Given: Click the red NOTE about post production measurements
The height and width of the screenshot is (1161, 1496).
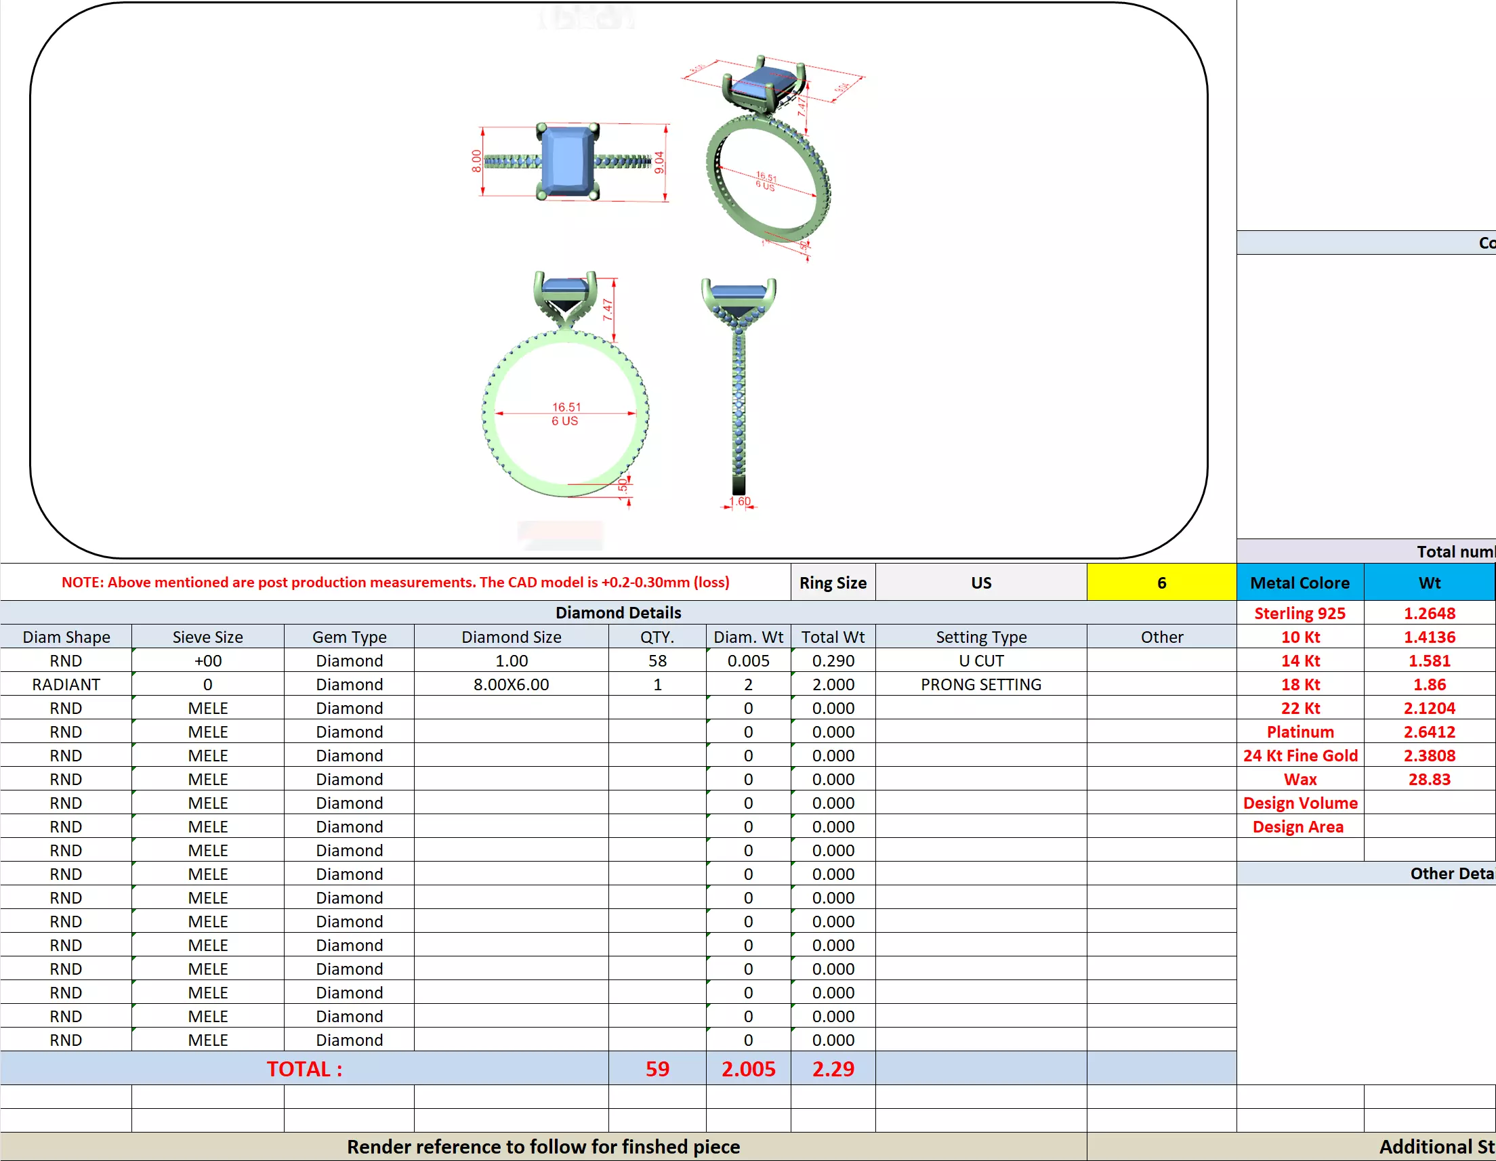Looking at the screenshot, I should click(395, 583).
